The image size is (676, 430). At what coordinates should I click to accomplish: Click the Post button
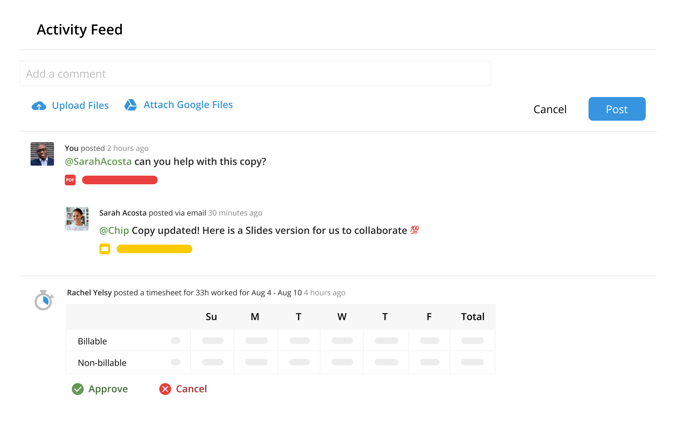click(x=617, y=109)
